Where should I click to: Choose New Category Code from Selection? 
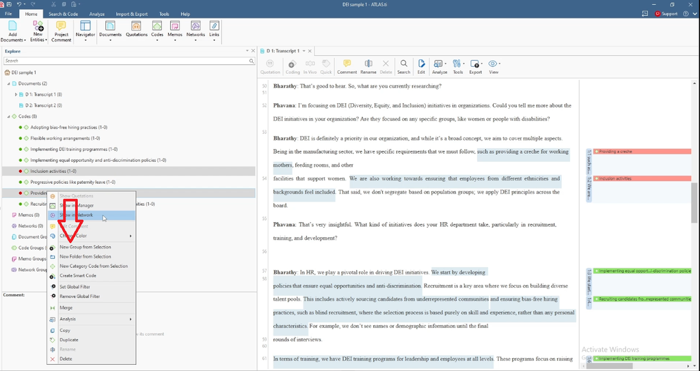click(x=92, y=266)
